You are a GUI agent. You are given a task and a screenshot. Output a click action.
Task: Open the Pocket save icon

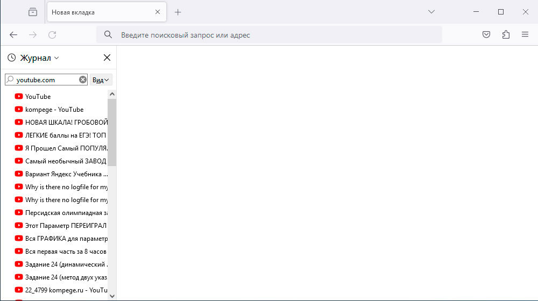[486, 34]
